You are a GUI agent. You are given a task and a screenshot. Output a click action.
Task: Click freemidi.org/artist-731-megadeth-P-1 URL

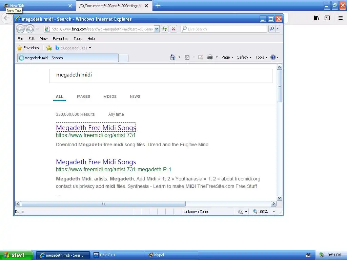(114, 170)
